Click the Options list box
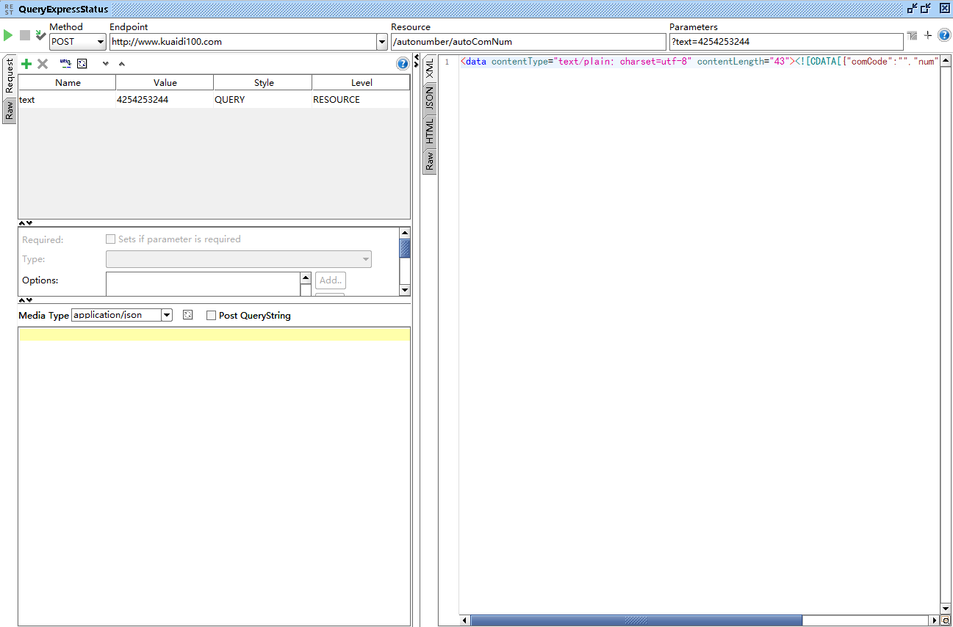953x627 pixels. click(x=204, y=284)
